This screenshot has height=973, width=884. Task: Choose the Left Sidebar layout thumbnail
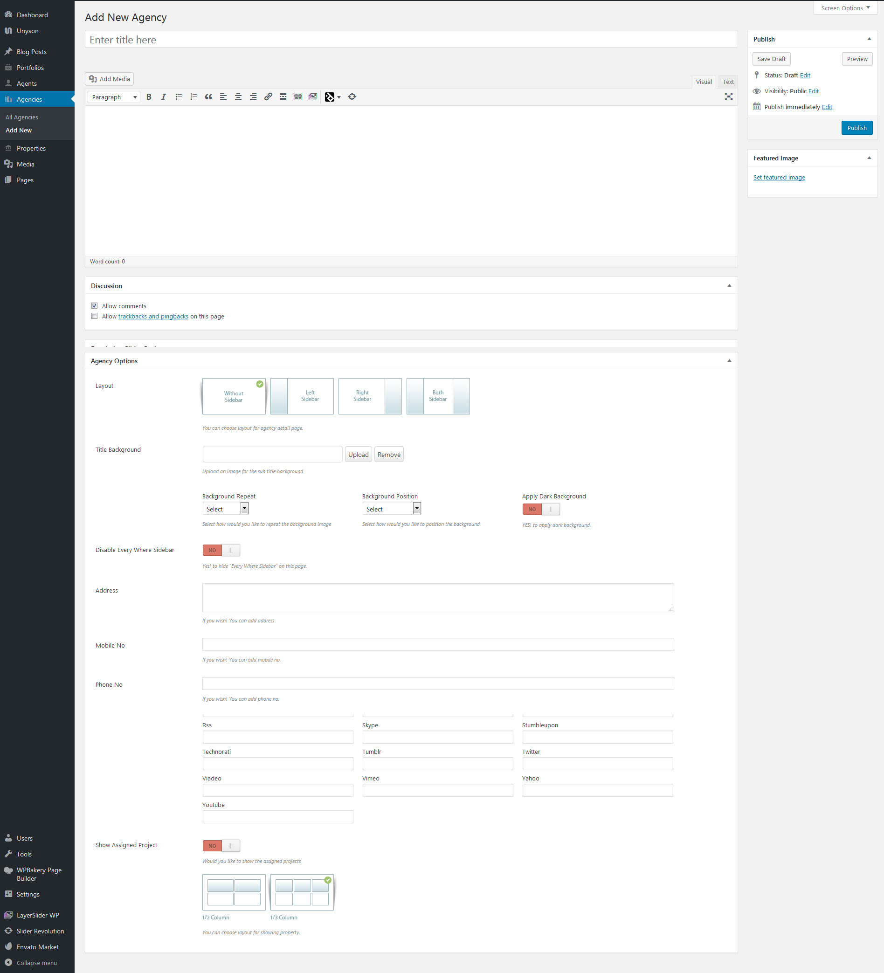[302, 396]
